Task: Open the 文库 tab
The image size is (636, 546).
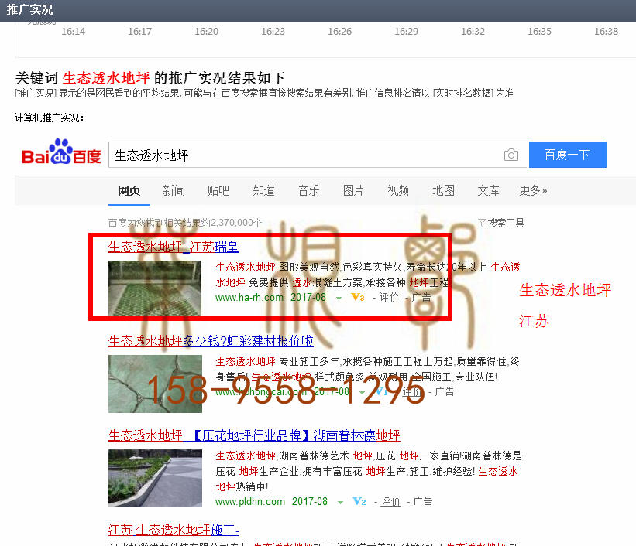Action: pyautogui.click(x=488, y=190)
